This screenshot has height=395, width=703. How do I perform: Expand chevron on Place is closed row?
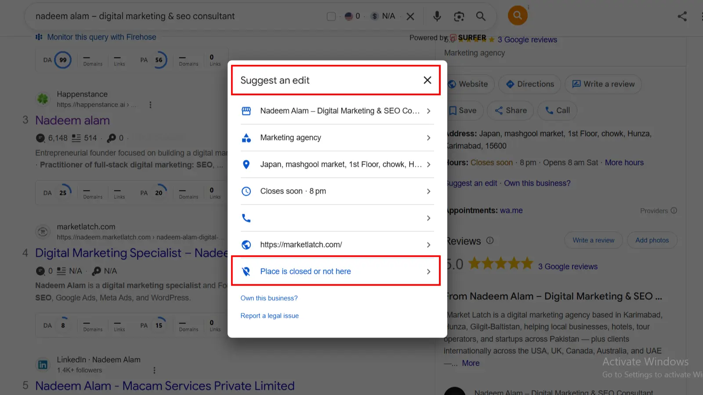(428, 272)
